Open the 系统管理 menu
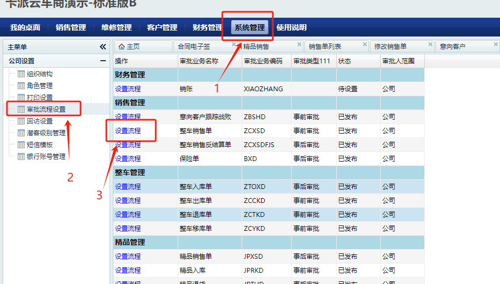 (250, 27)
